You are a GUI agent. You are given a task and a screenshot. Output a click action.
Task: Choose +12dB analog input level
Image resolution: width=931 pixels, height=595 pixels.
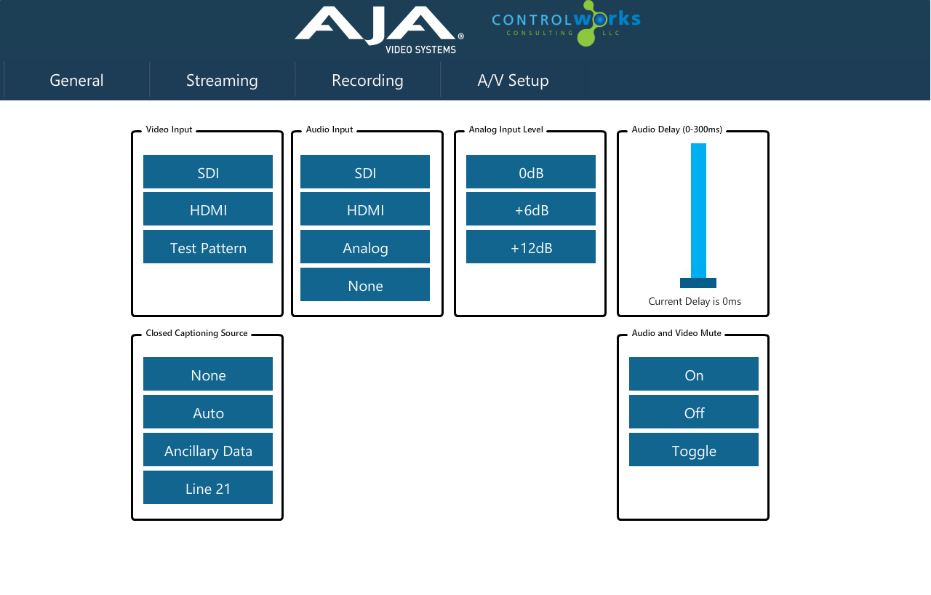click(x=531, y=247)
